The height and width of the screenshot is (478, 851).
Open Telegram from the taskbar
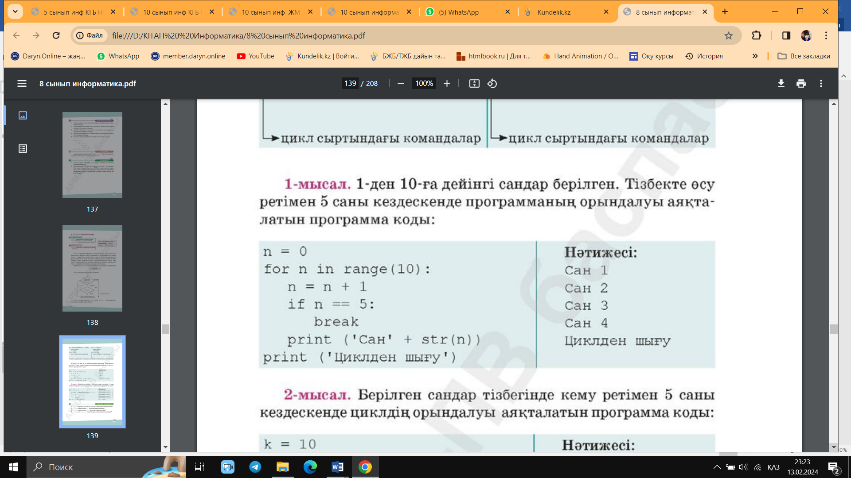coord(255,467)
